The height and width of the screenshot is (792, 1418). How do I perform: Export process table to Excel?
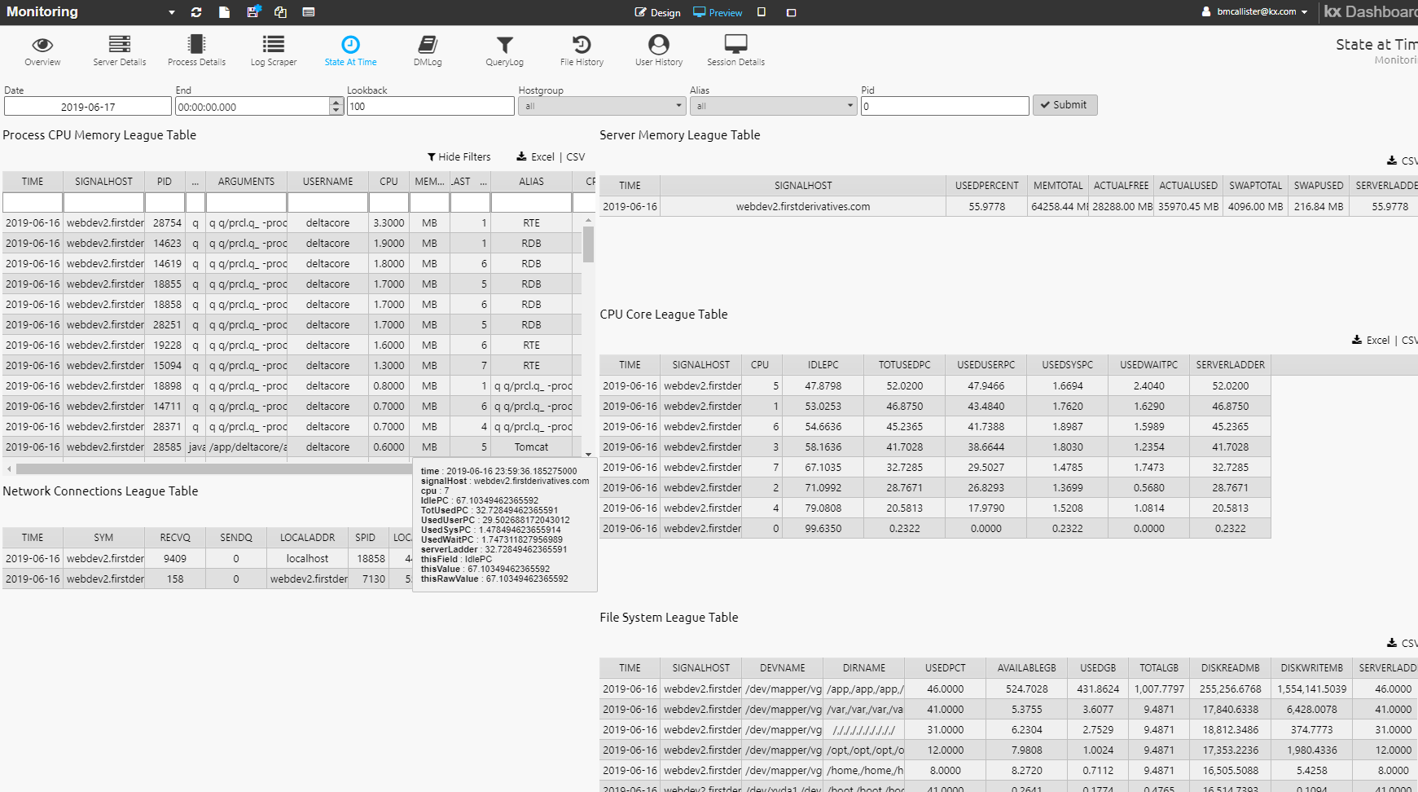coord(536,156)
